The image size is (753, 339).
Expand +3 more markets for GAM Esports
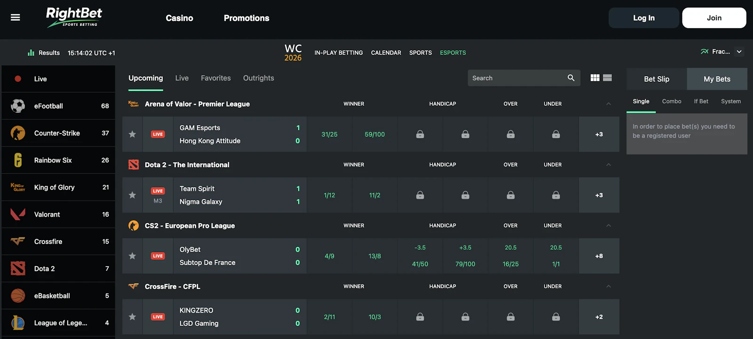coord(599,134)
